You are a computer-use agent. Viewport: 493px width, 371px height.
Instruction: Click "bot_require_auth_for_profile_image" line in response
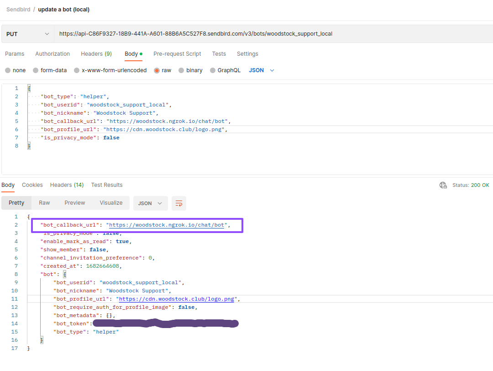click(x=126, y=307)
